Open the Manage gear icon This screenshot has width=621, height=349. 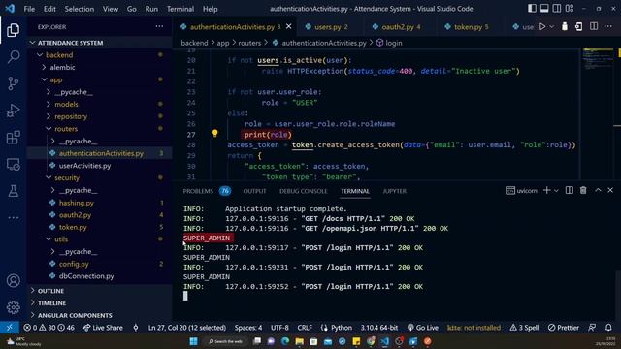pyautogui.click(x=13, y=307)
